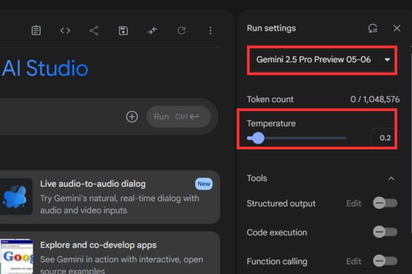The width and height of the screenshot is (412, 274).
Task: Turn on the Function calling switch
Action: pyautogui.click(x=385, y=261)
